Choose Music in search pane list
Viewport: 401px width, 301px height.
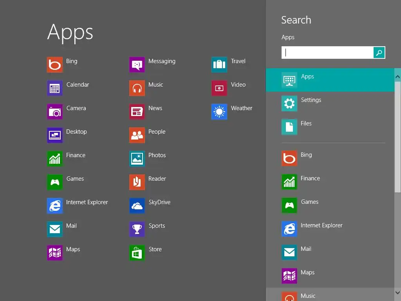pyautogui.click(x=330, y=295)
